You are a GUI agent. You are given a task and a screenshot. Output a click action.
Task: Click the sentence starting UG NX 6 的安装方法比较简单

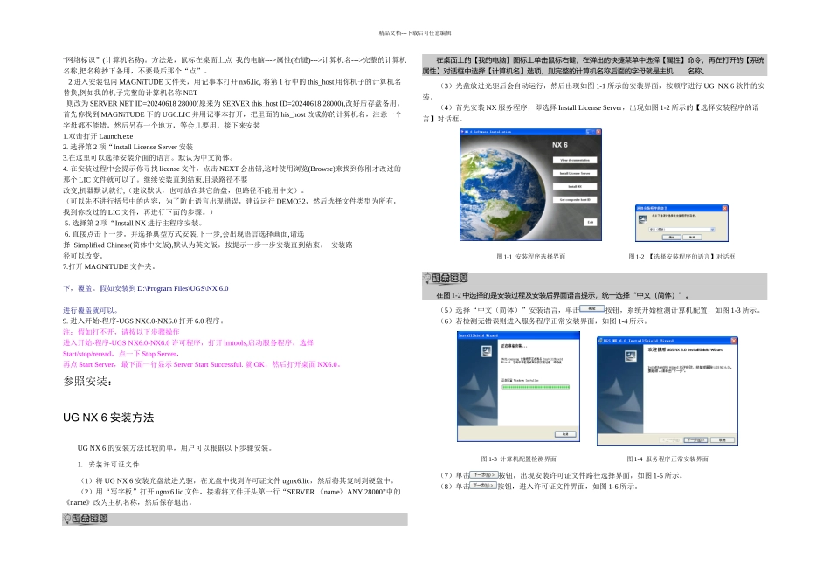[176, 448]
